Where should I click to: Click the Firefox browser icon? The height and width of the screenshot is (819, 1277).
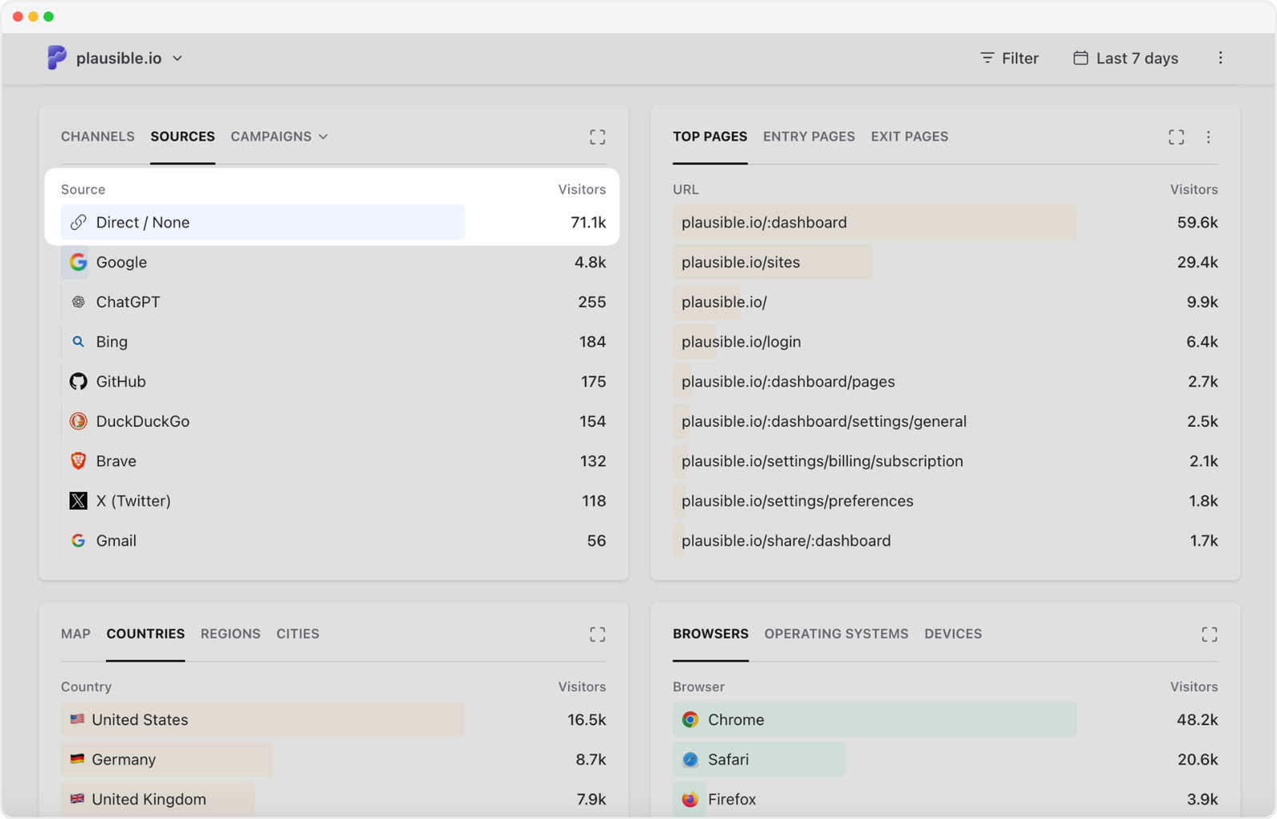click(x=690, y=799)
